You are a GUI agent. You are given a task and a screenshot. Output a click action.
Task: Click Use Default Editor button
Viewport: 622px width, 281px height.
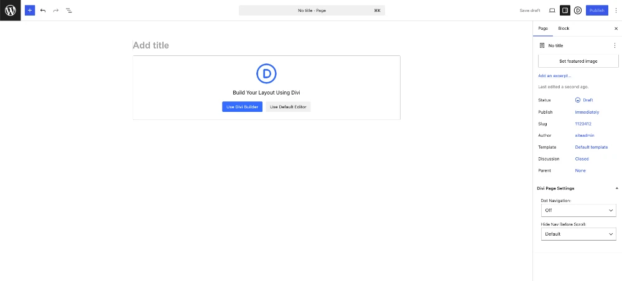288,106
